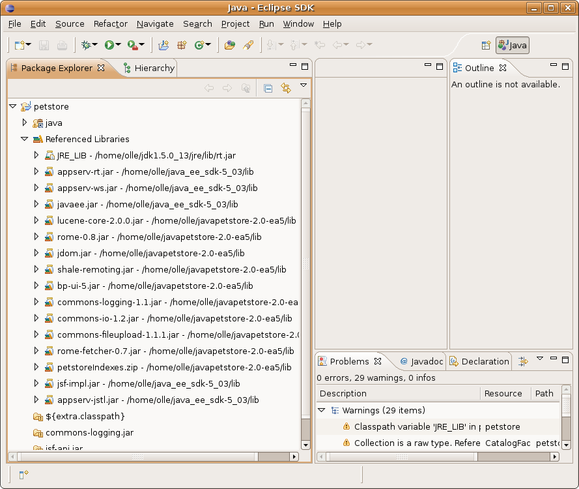Click the New Java Class icon

click(x=199, y=45)
